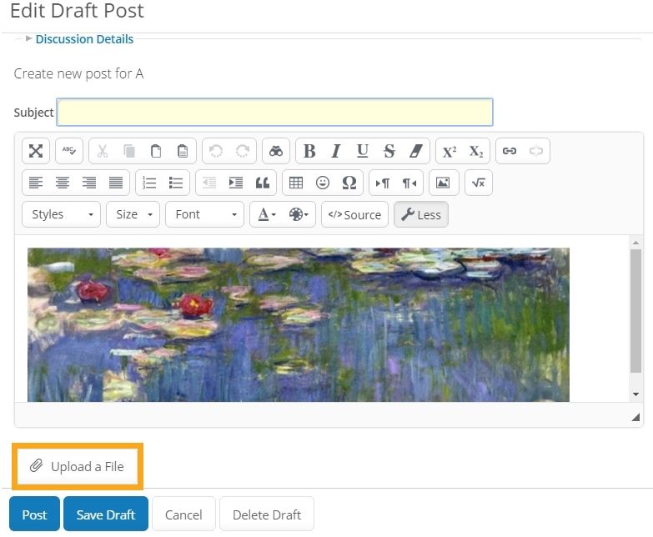Image resolution: width=653 pixels, height=537 pixels.
Task: Insert a smiley emoticon
Action: coord(323,183)
